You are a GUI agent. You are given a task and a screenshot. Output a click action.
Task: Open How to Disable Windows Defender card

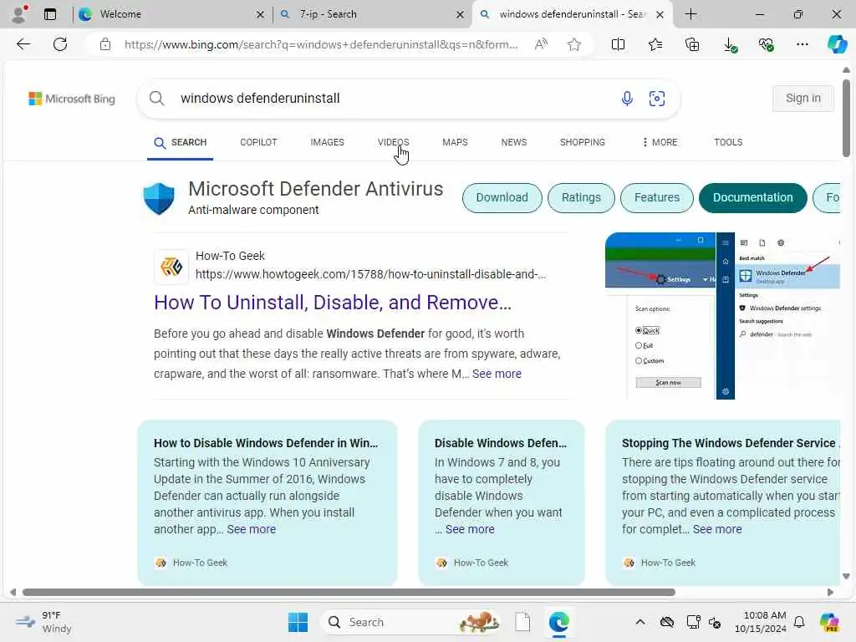click(x=267, y=502)
